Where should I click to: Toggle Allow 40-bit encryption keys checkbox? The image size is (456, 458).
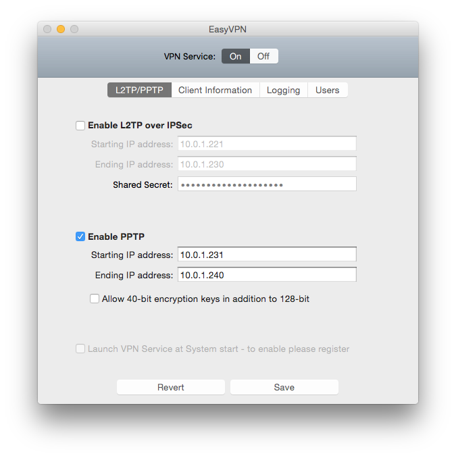(95, 299)
